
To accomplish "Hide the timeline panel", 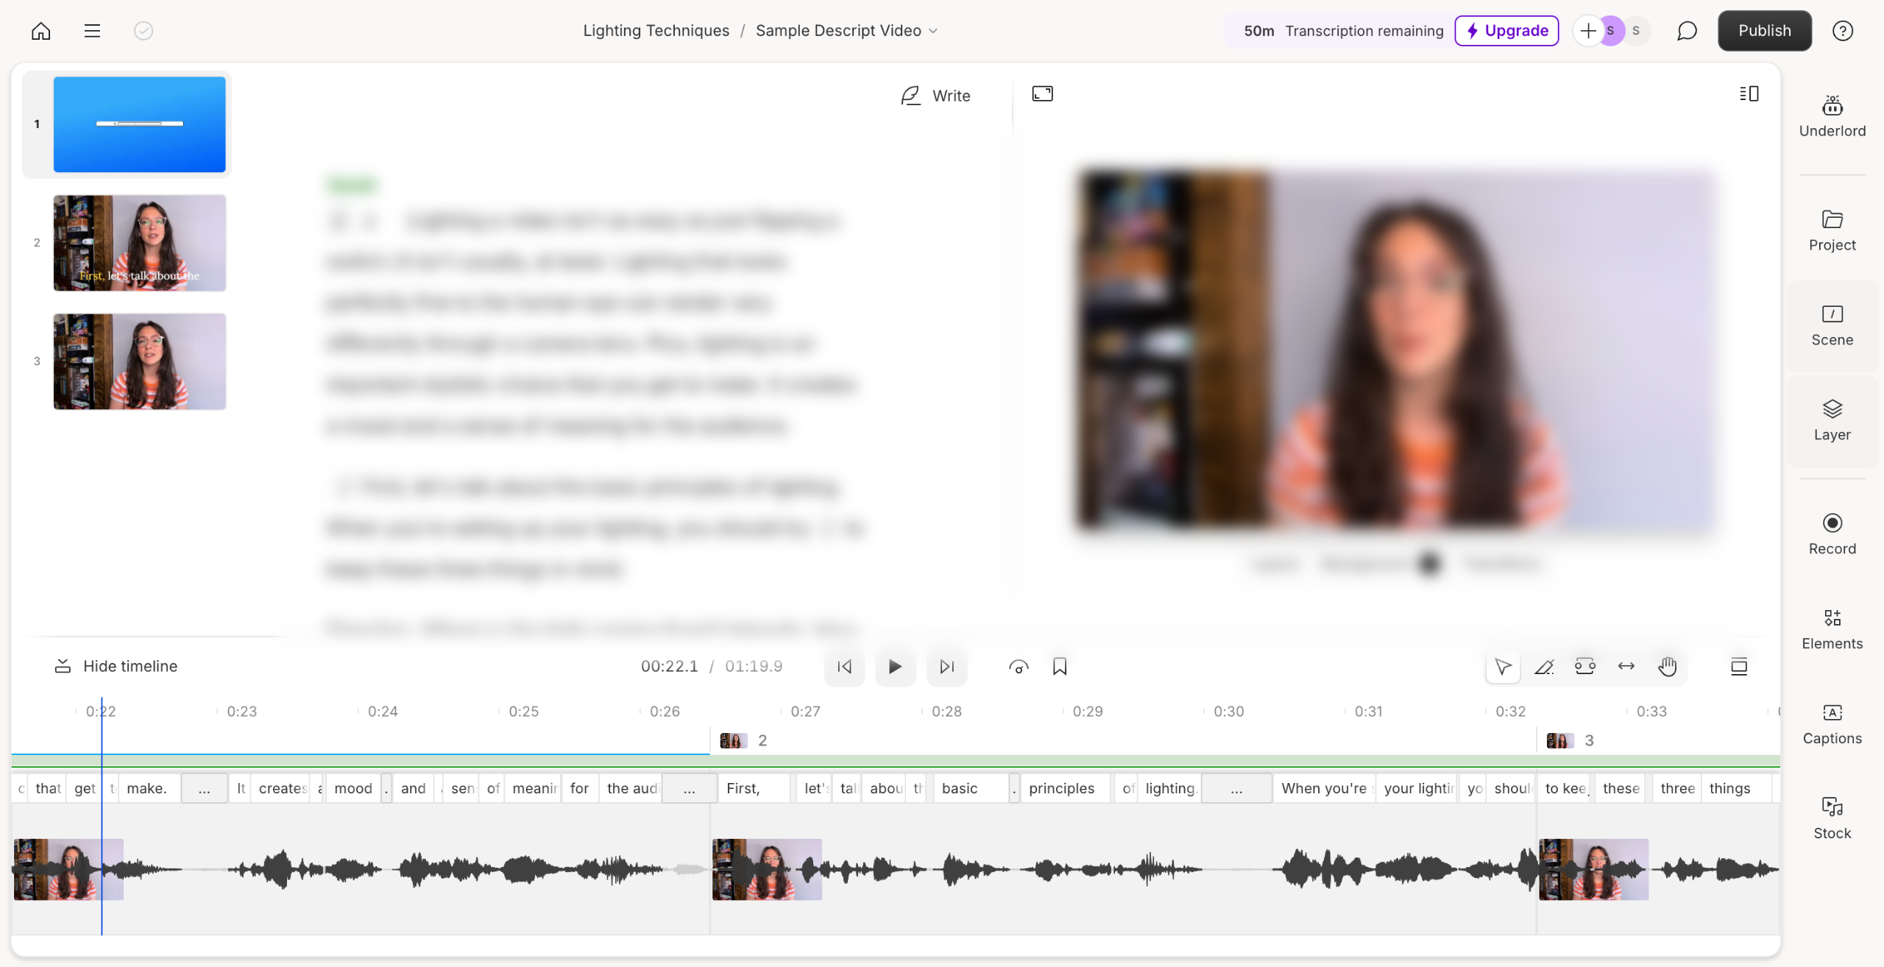I will click(x=116, y=666).
